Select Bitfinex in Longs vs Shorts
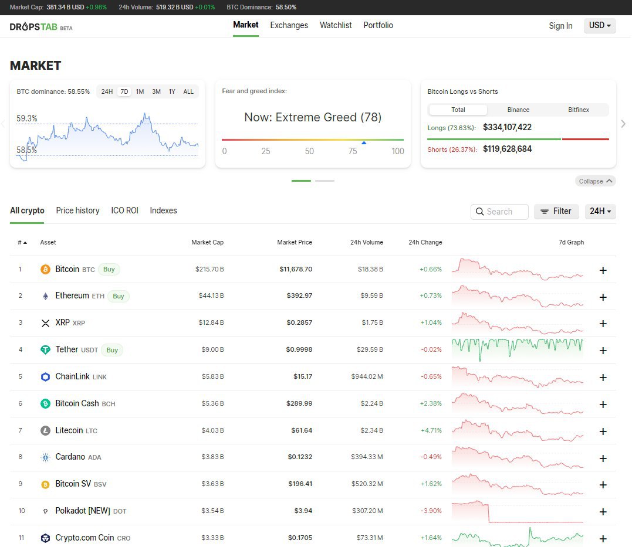 (578, 110)
